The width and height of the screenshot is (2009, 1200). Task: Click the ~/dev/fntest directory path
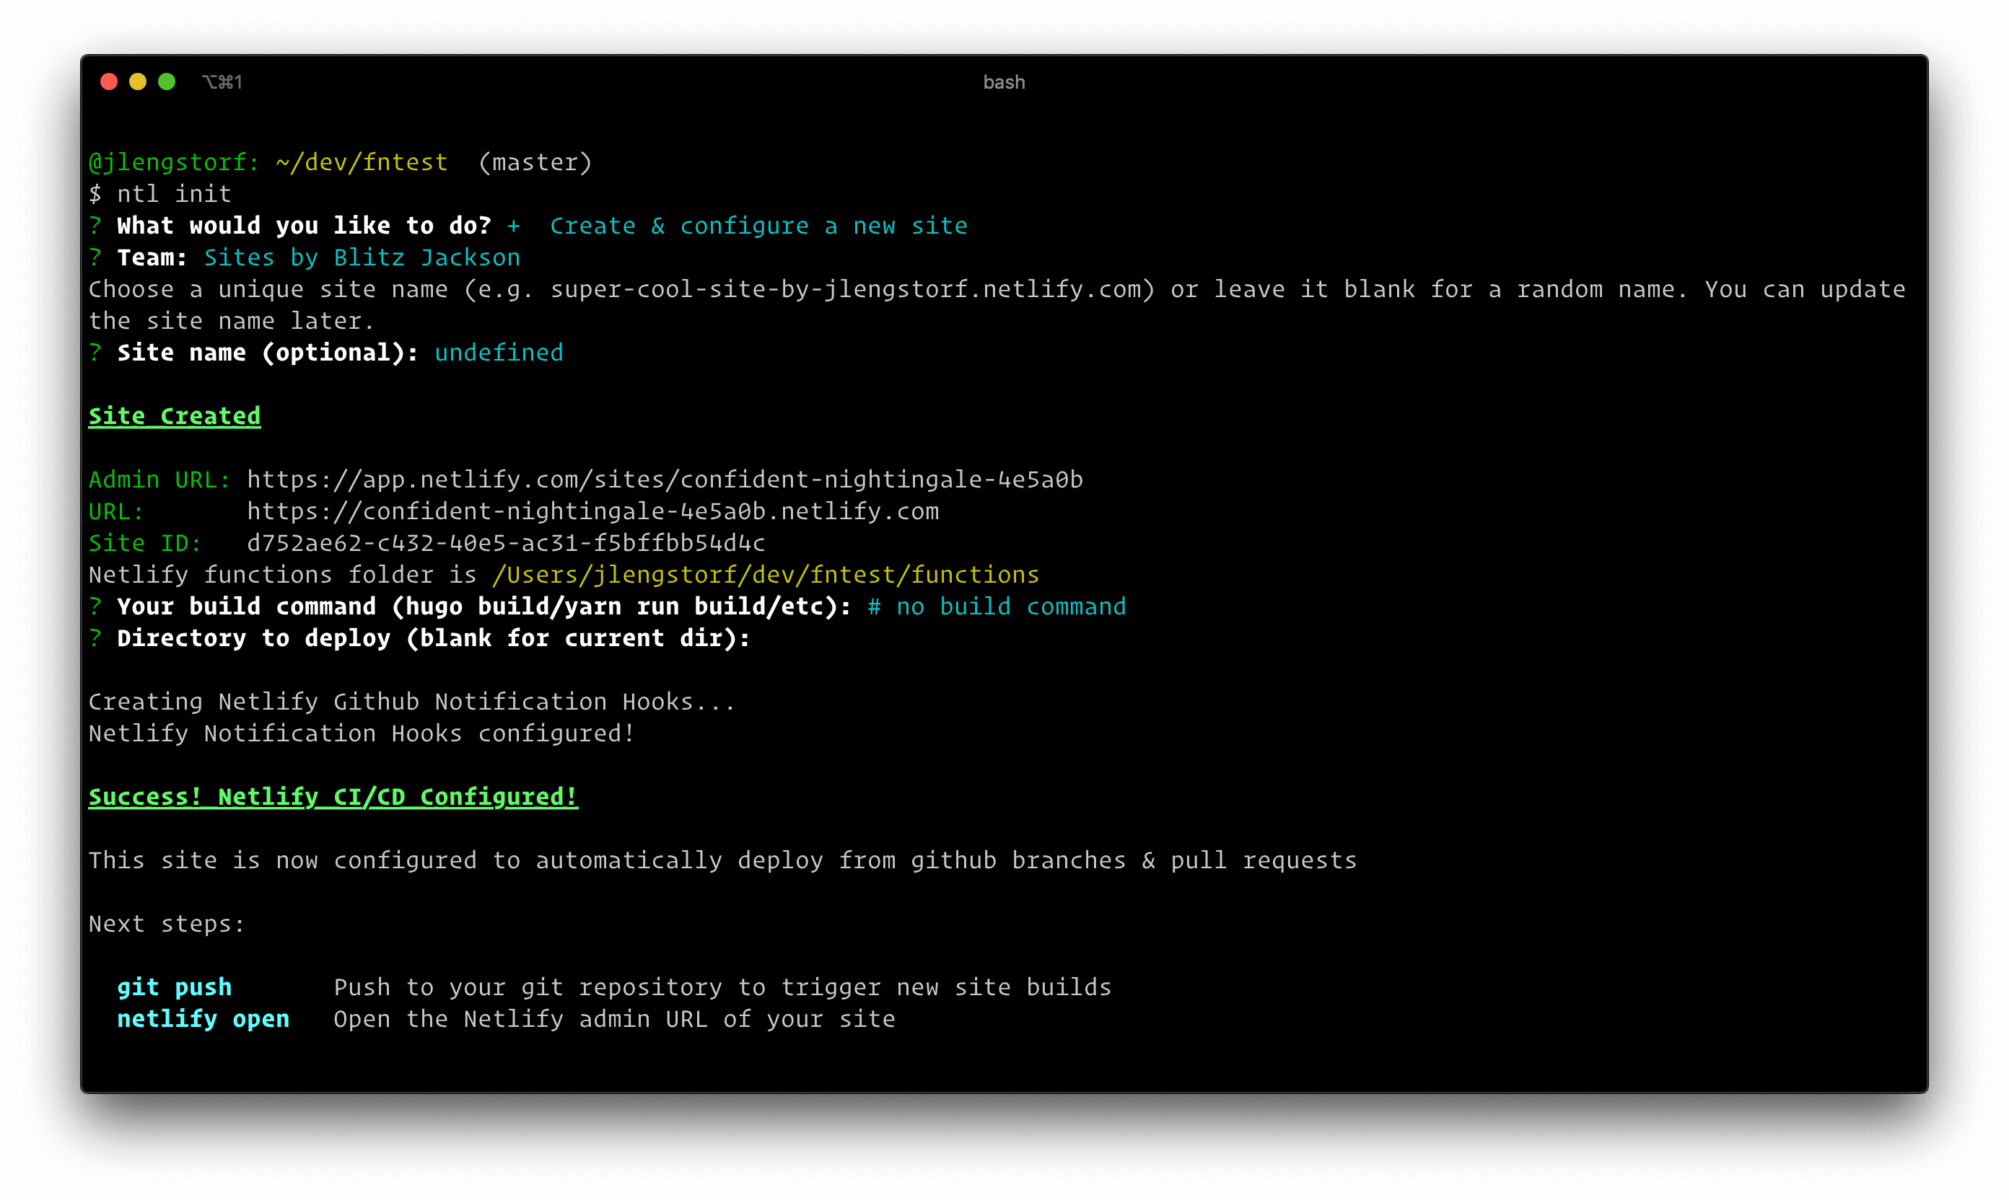359,161
